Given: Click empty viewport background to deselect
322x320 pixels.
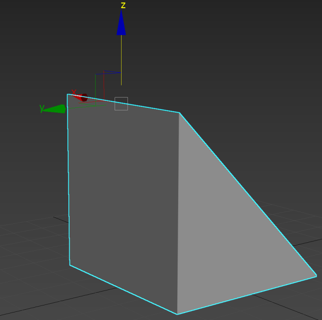Looking at the screenshot, I should click(x=258, y=64).
